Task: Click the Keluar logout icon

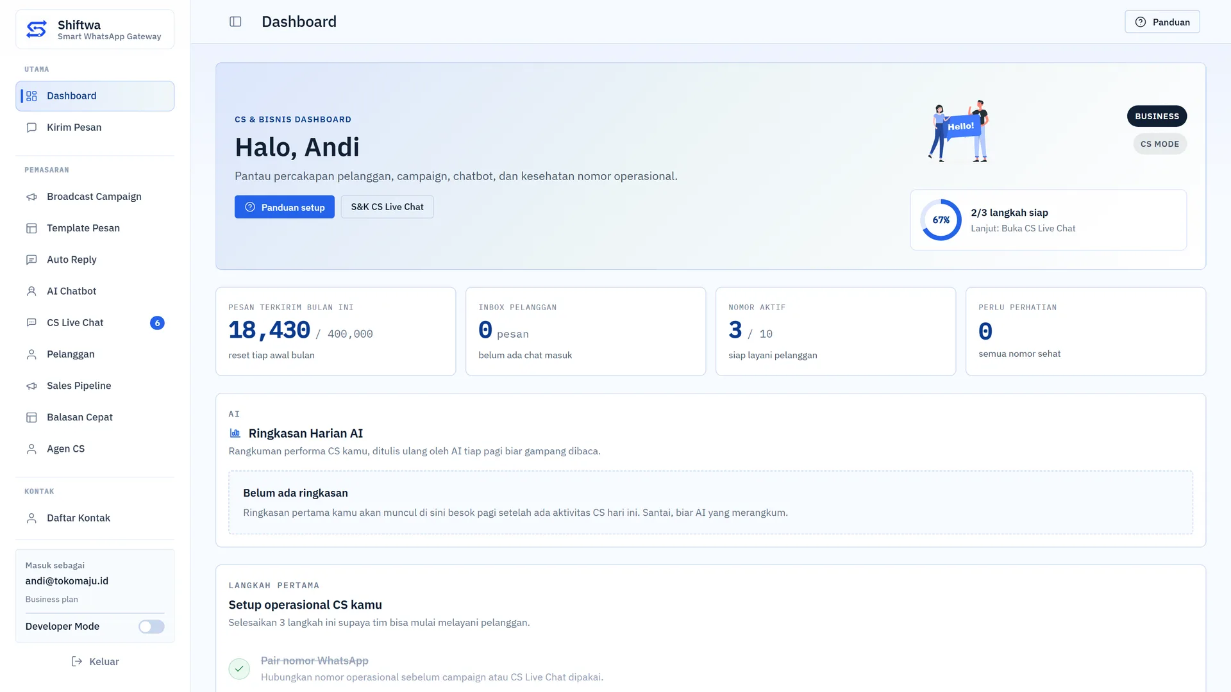Action: pyautogui.click(x=77, y=661)
